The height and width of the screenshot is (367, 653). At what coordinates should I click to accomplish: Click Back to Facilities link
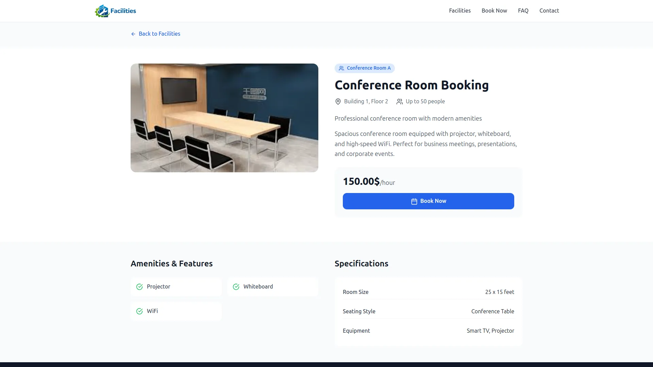(159, 34)
